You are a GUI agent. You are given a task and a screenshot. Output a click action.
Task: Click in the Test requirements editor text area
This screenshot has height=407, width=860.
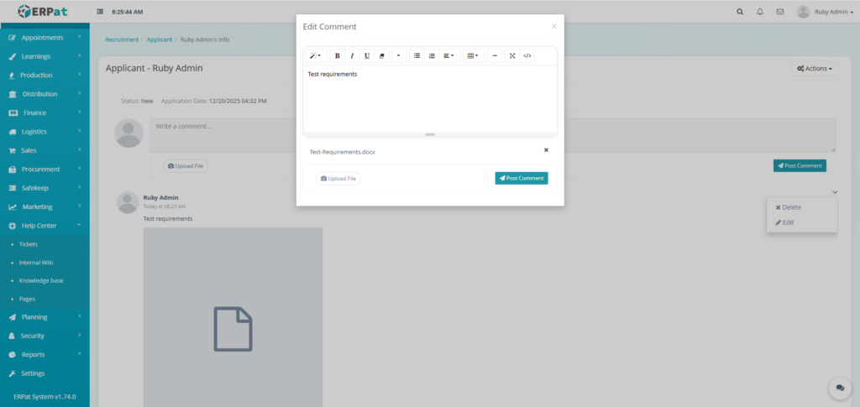[430, 98]
